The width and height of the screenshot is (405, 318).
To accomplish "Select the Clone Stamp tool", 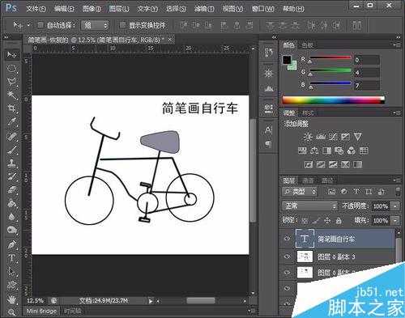I will (11, 163).
